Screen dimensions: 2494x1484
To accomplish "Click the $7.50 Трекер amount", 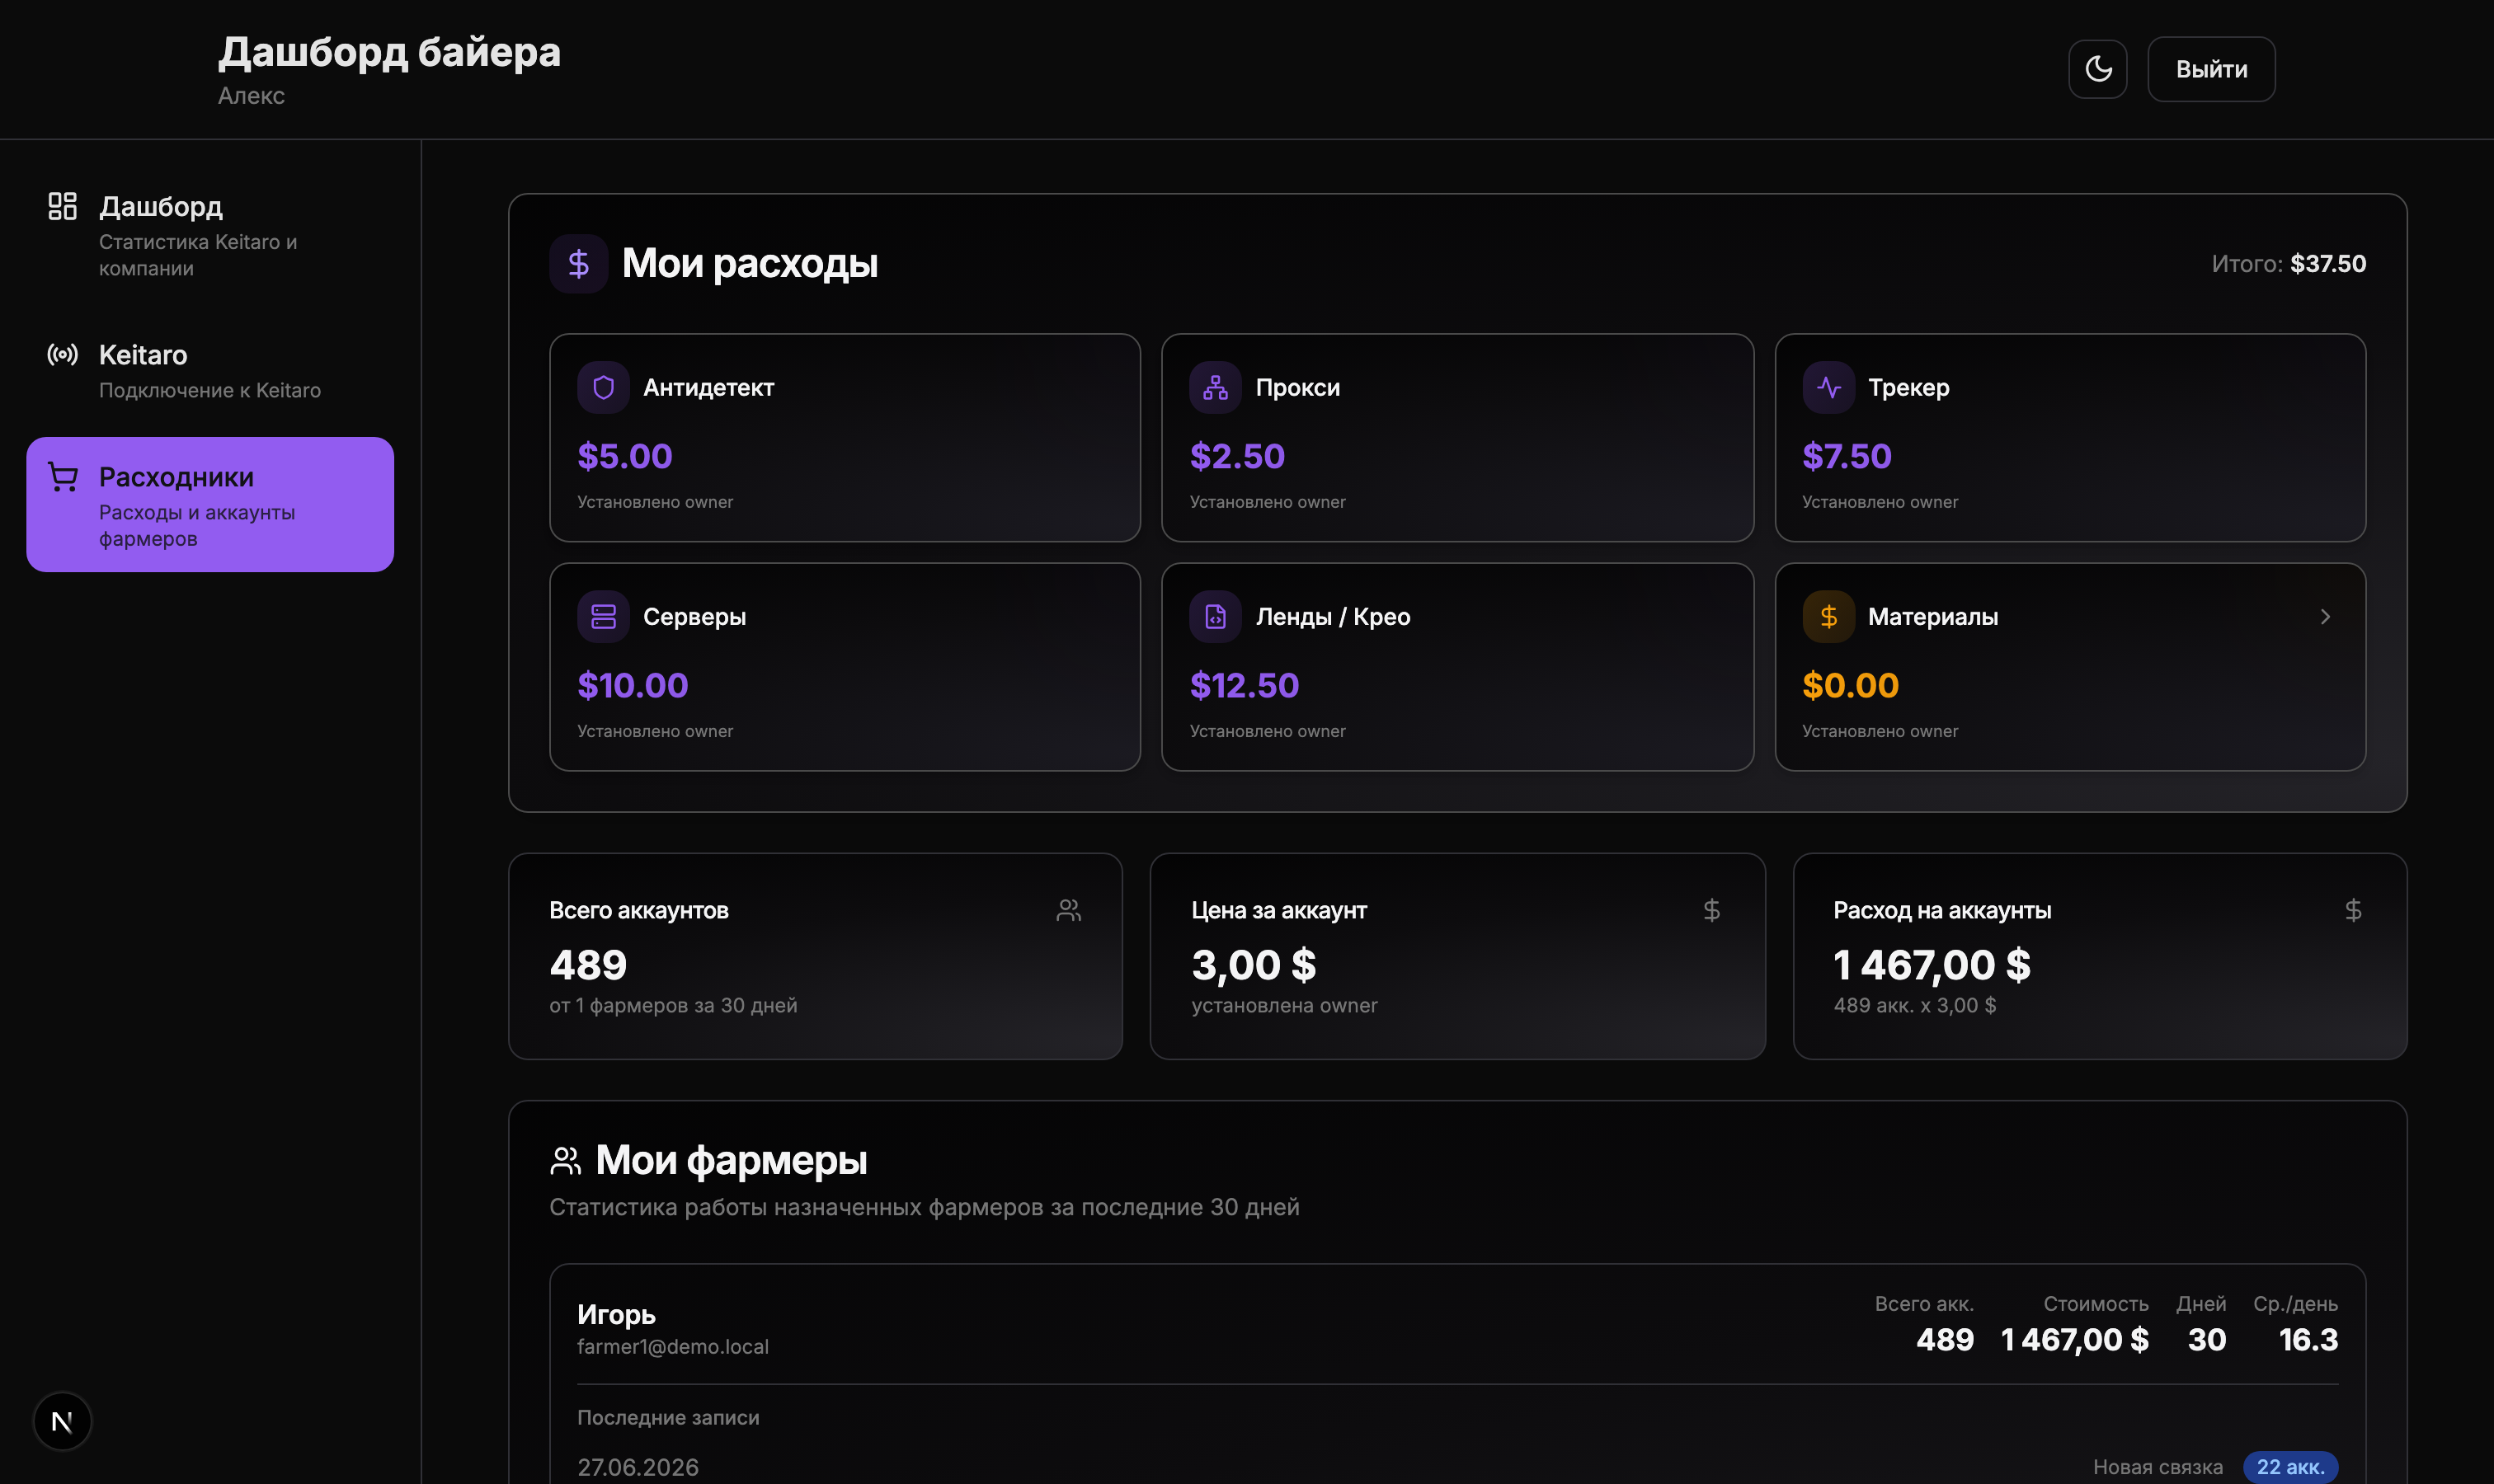I will point(1847,456).
